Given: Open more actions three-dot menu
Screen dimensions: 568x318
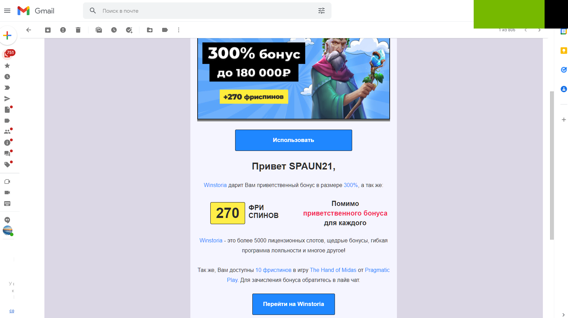Looking at the screenshot, I should (x=179, y=30).
